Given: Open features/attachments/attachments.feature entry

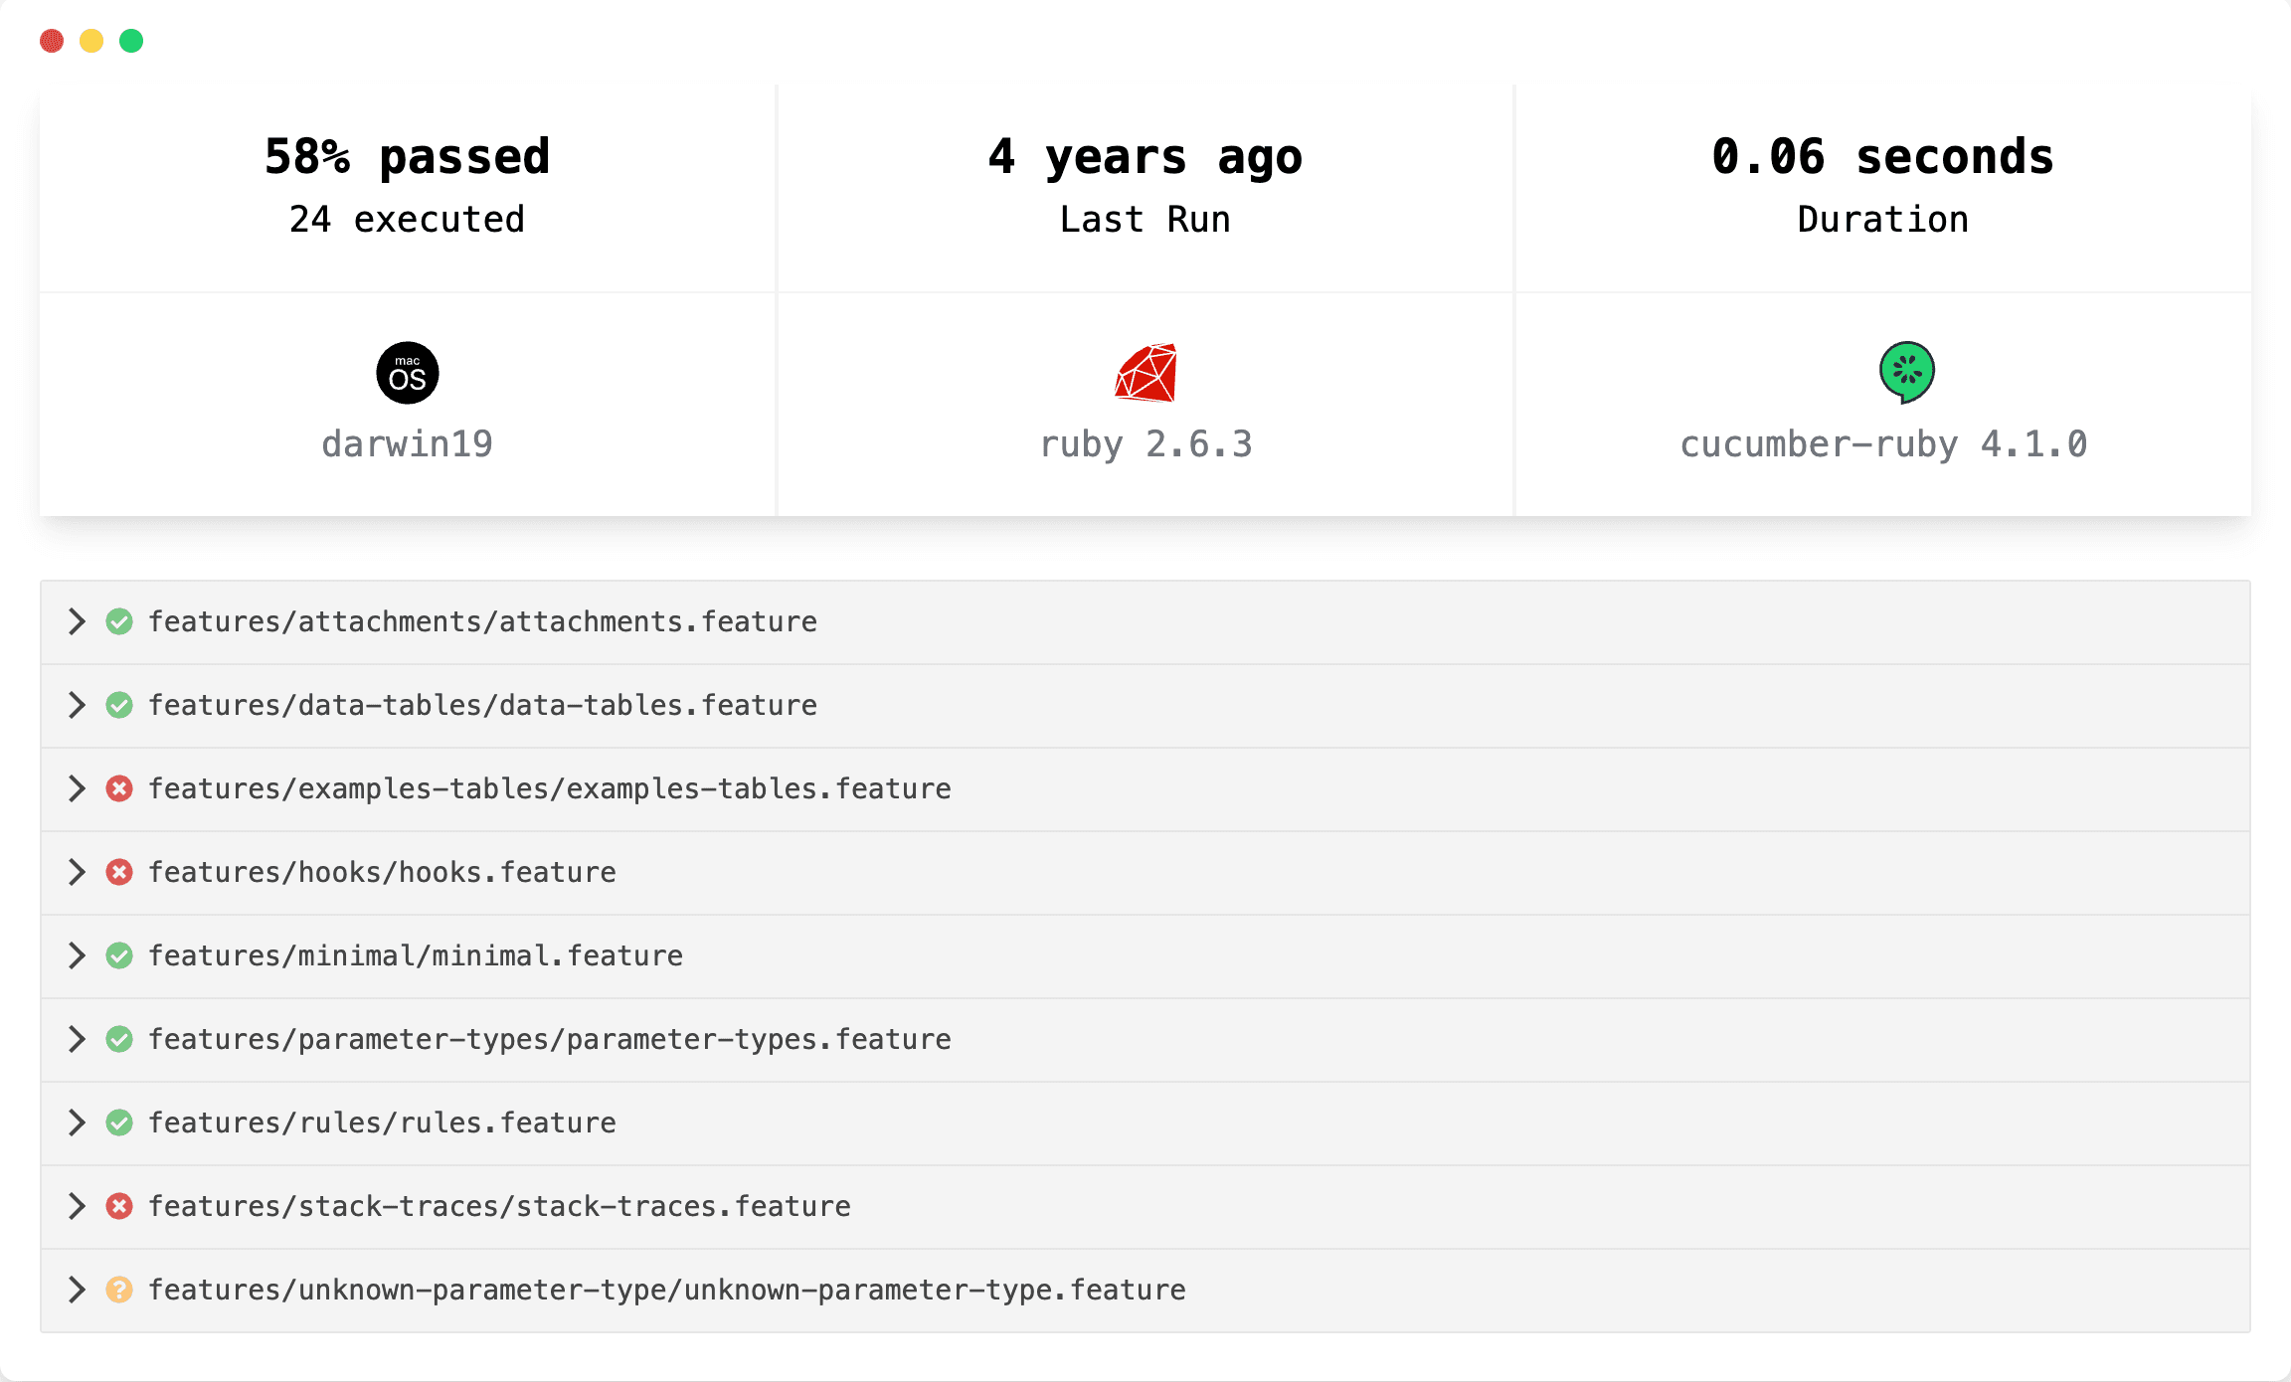Looking at the screenshot, I should (482, 622).
